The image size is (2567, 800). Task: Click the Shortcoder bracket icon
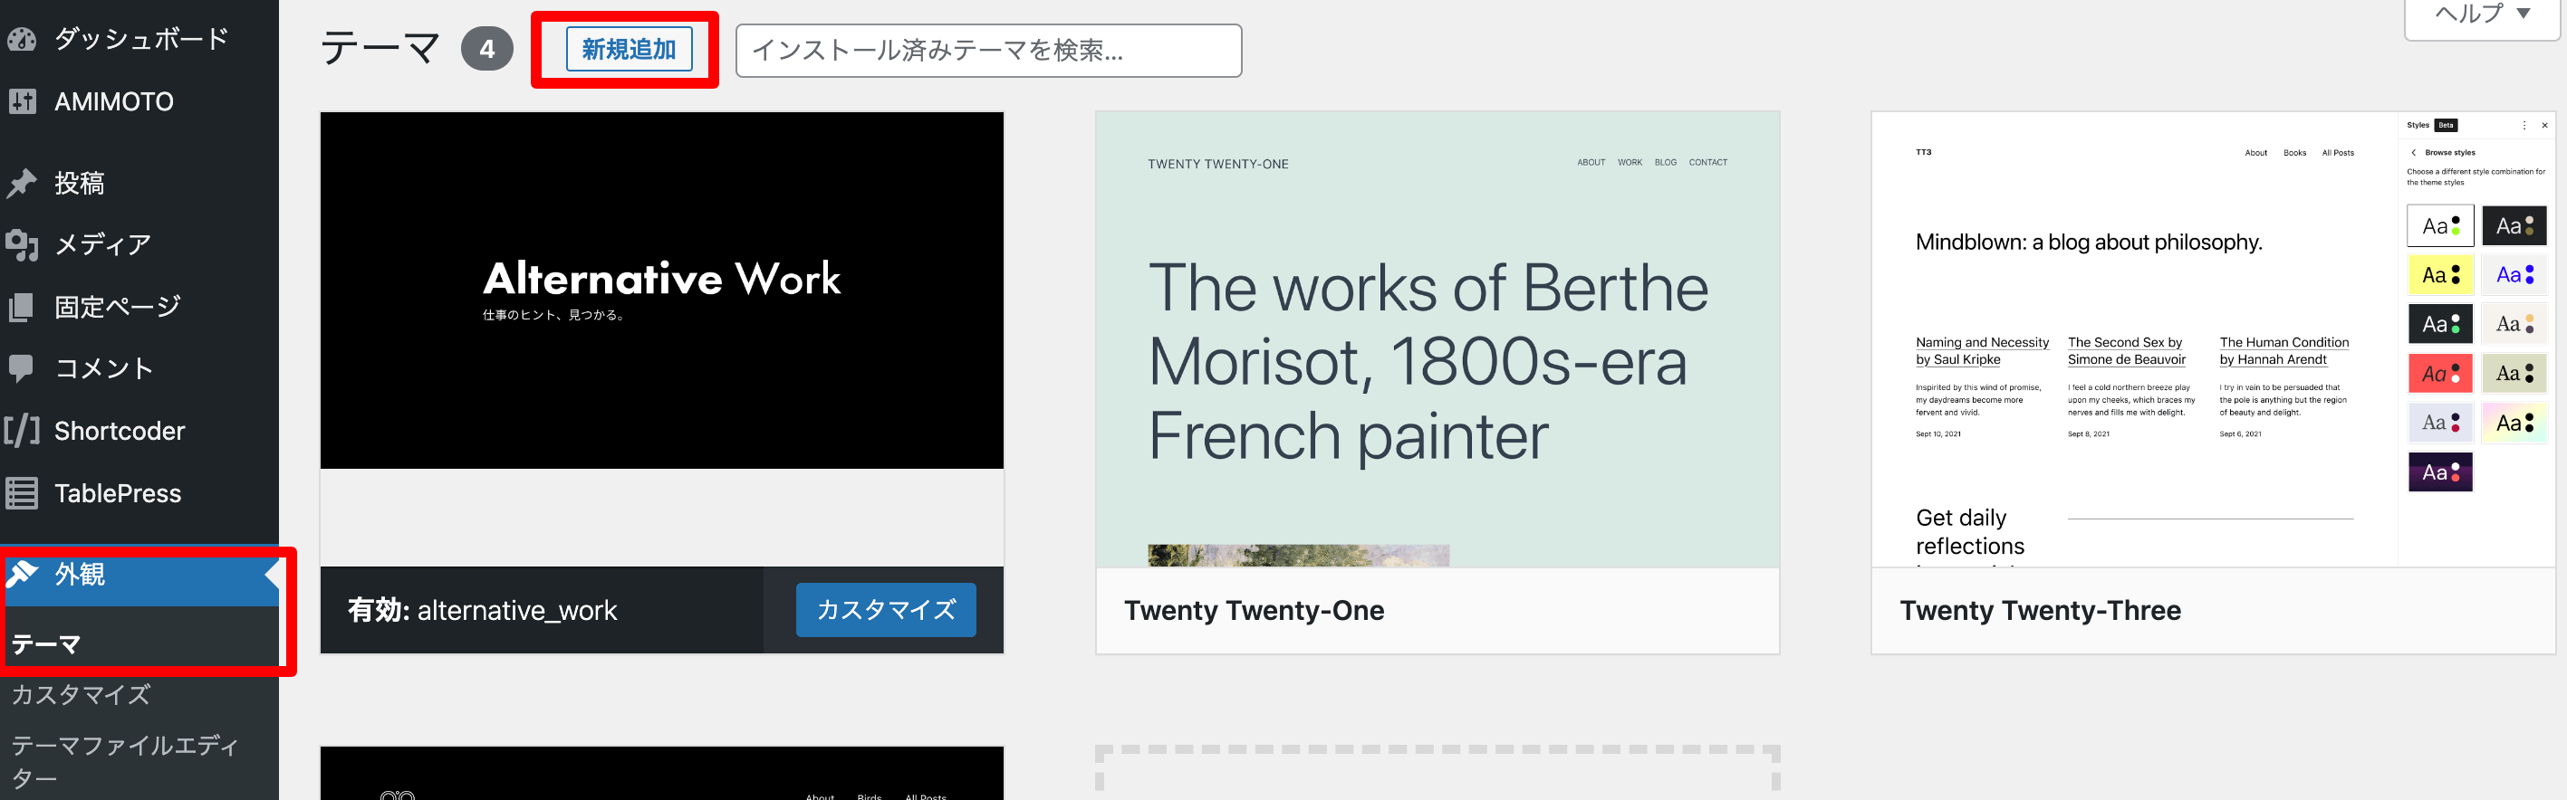(22, 431)
